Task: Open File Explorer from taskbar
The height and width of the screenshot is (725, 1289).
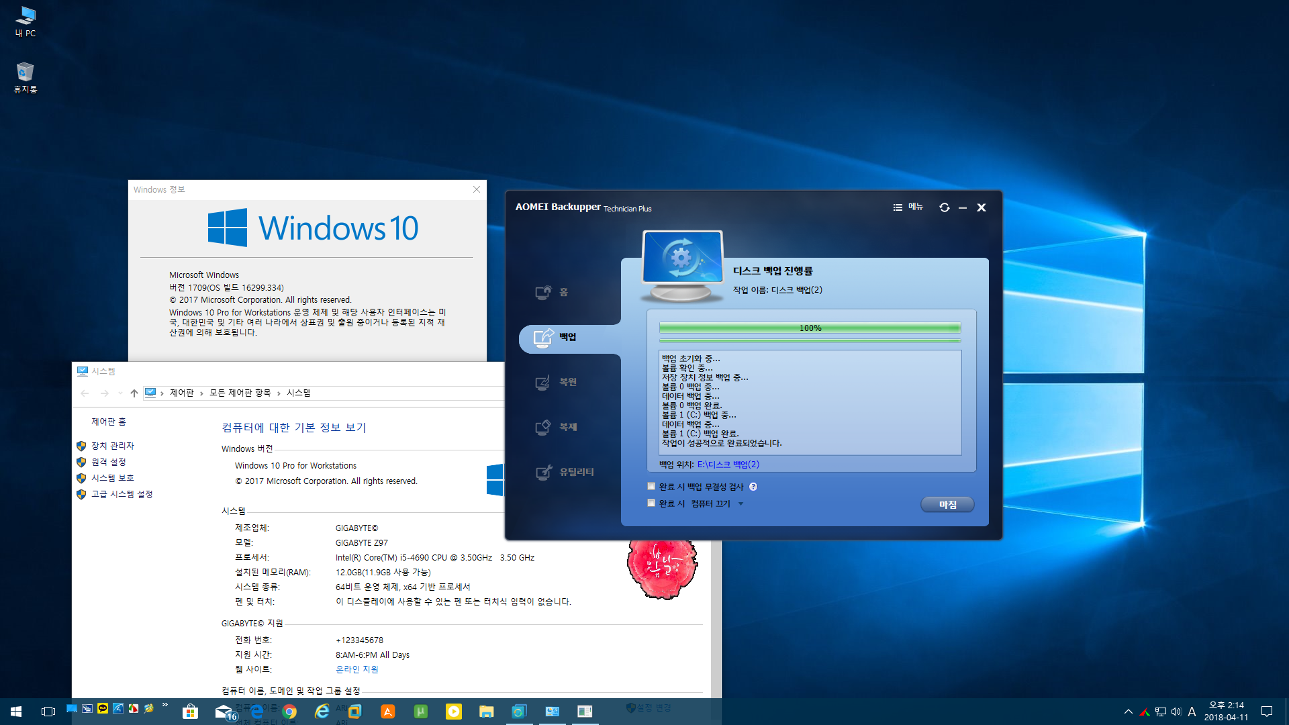Action: click(487, 711)
